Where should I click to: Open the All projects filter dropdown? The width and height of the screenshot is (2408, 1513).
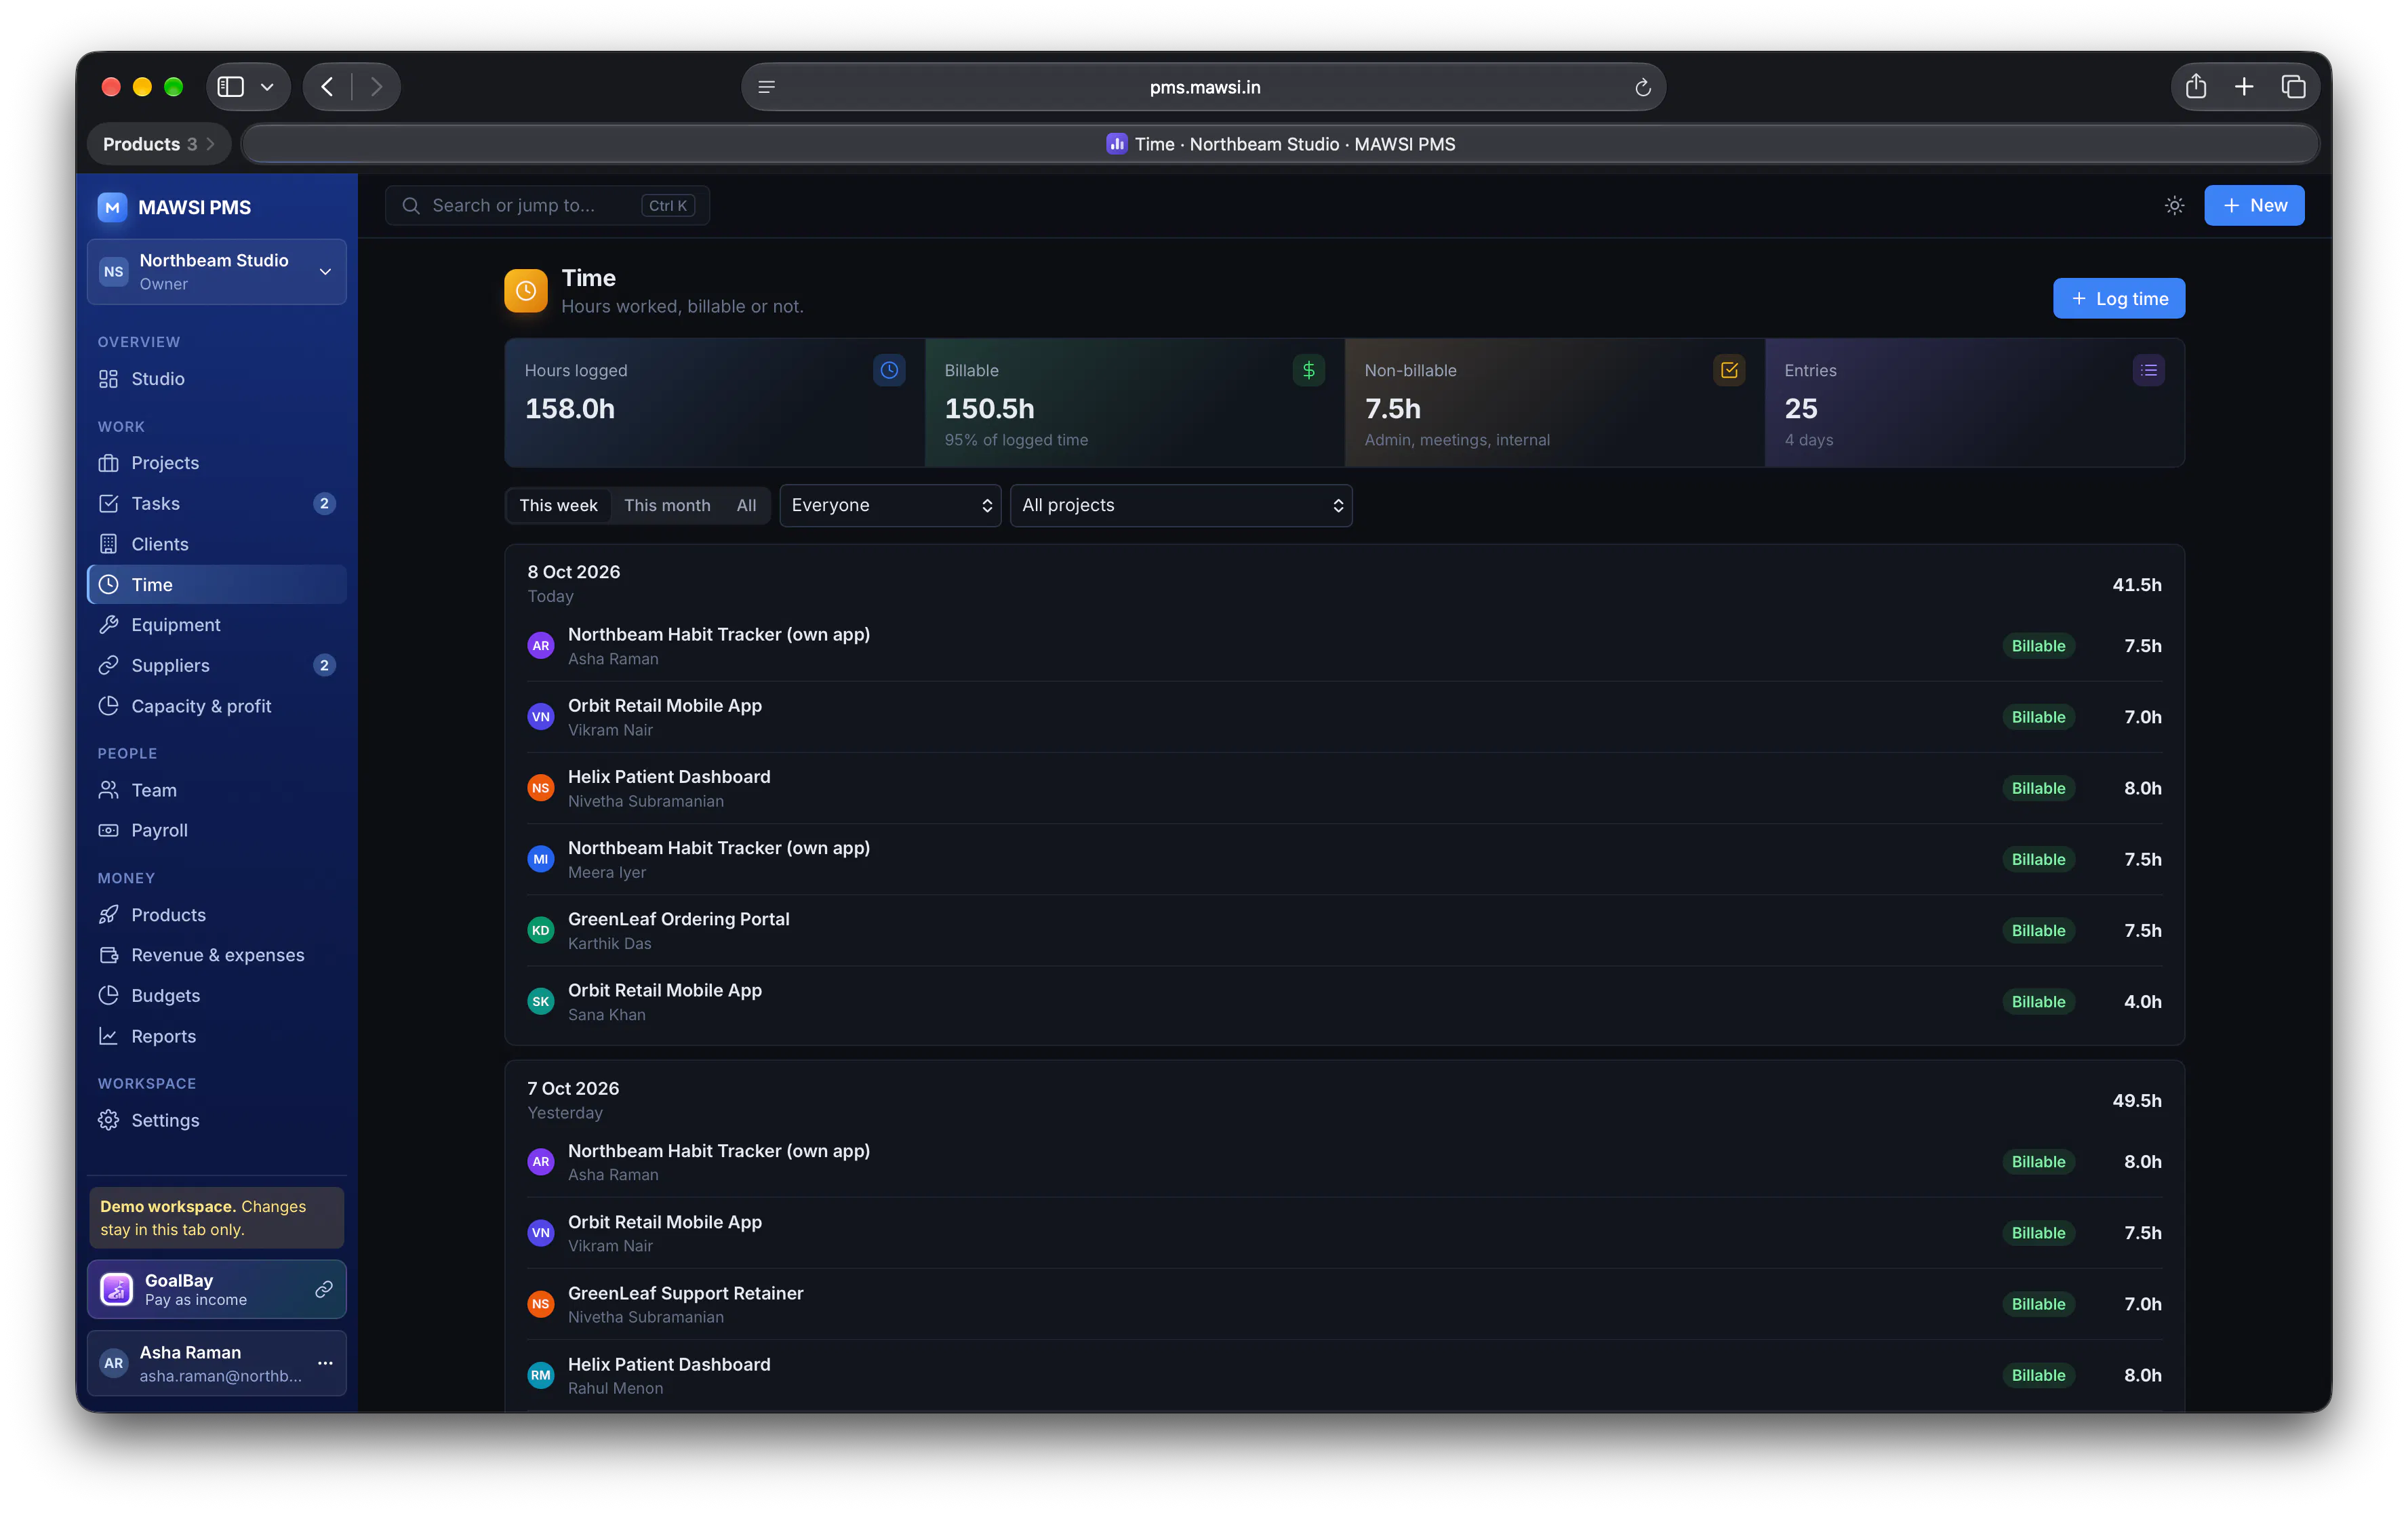[x=1181, y=505]
